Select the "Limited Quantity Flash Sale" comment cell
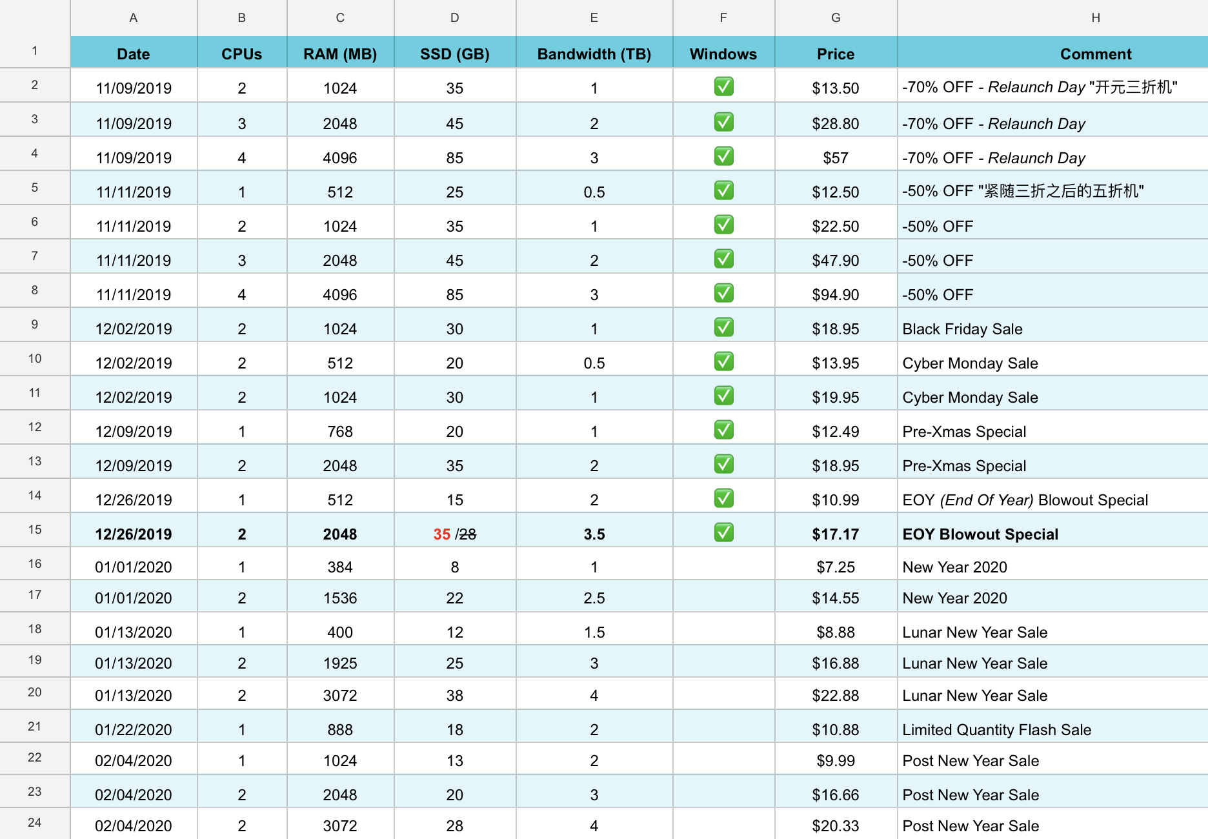The image size is (1208, 839). click(1052, 727)
